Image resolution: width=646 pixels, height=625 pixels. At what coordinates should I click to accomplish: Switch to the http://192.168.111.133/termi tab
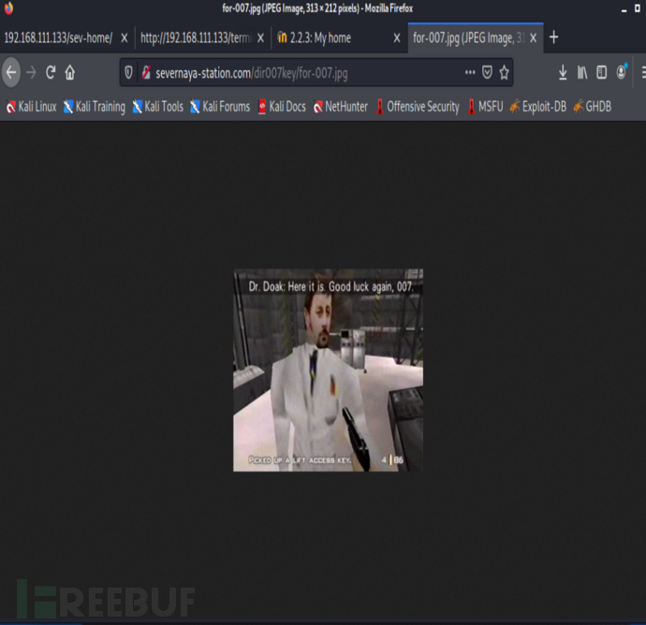click(196, 37)
